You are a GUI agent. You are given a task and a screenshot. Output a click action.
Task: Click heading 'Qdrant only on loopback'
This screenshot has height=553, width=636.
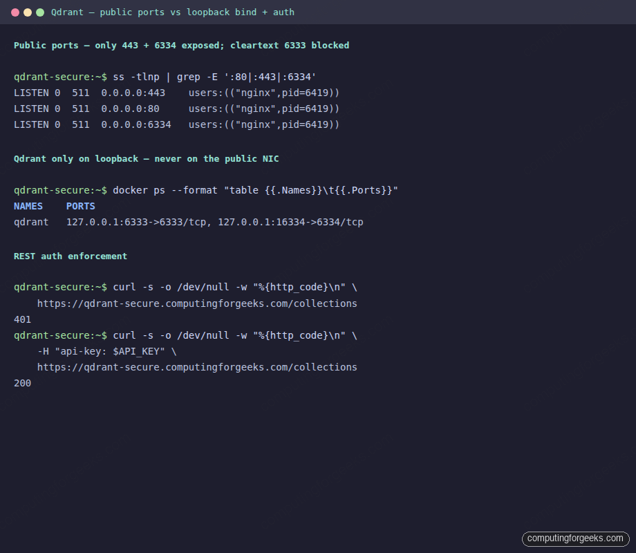click(x=147, y=158)
